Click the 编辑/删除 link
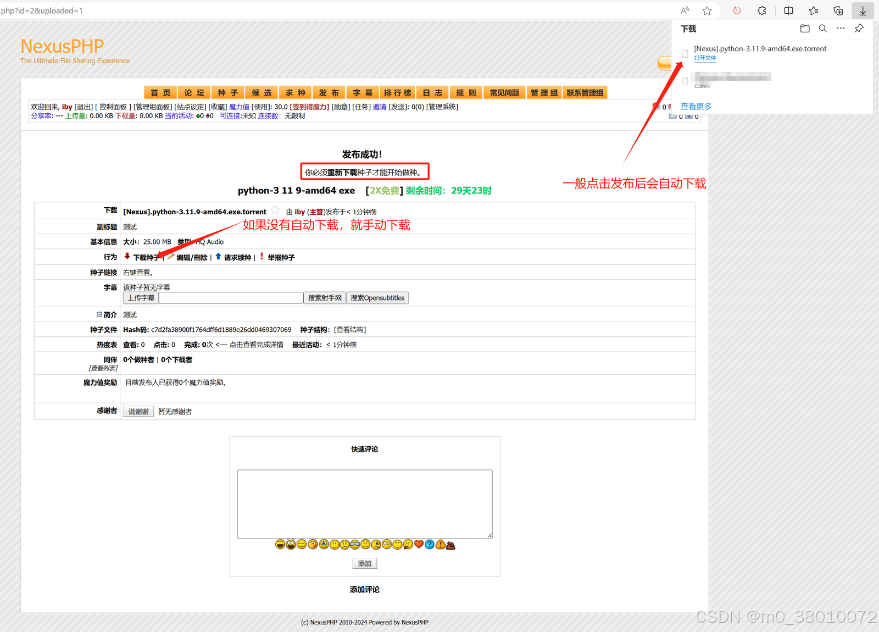The height and width of the screenshot is (632, 879). click(x=192, y=257)
